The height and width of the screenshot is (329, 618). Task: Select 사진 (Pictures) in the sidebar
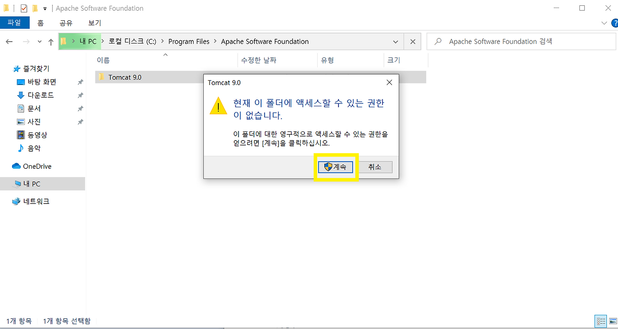pyautogui.click(x=33, y=121)
